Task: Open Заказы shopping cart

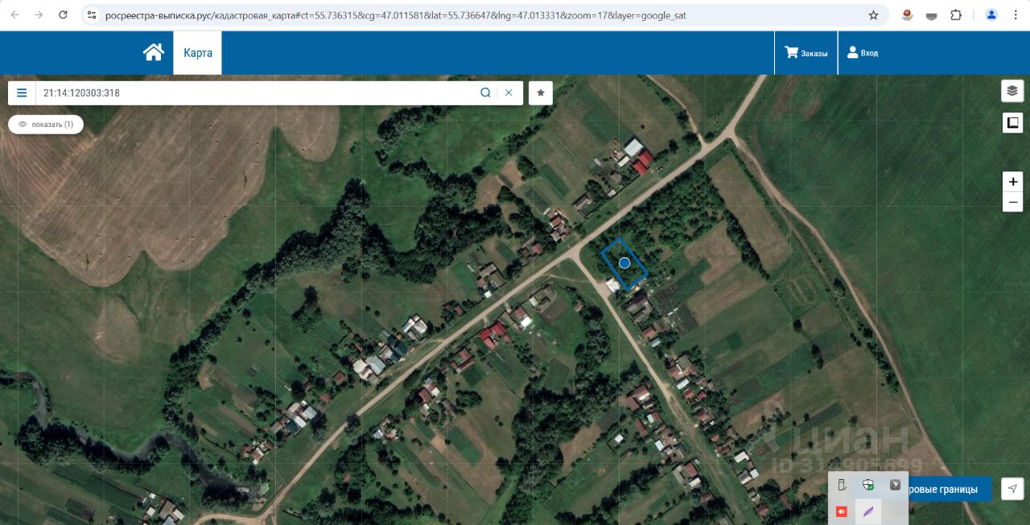Action: click(806, 53)
